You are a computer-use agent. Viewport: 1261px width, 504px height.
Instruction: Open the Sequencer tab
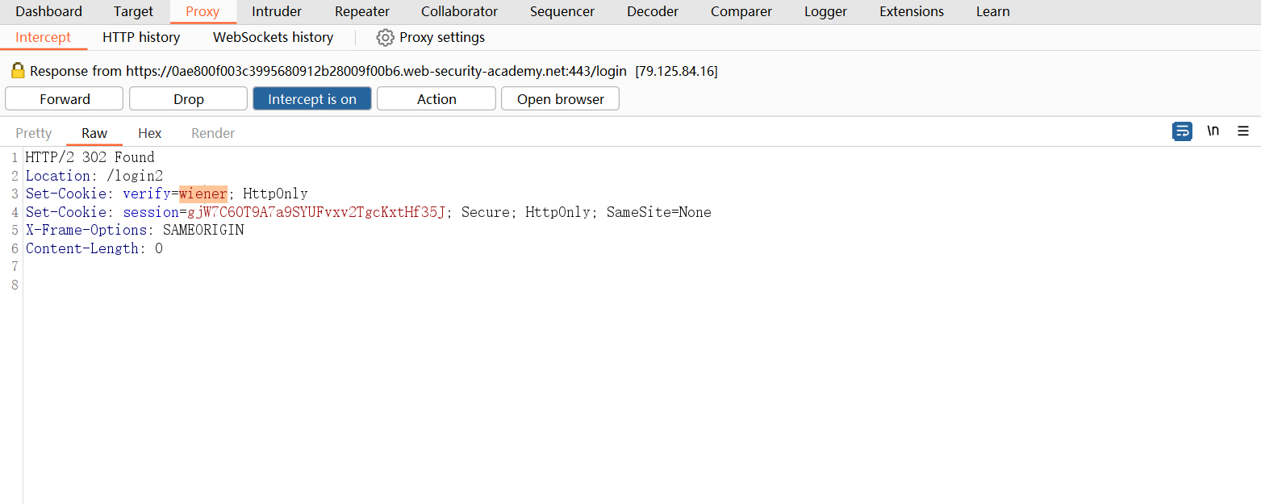[562, 11]
